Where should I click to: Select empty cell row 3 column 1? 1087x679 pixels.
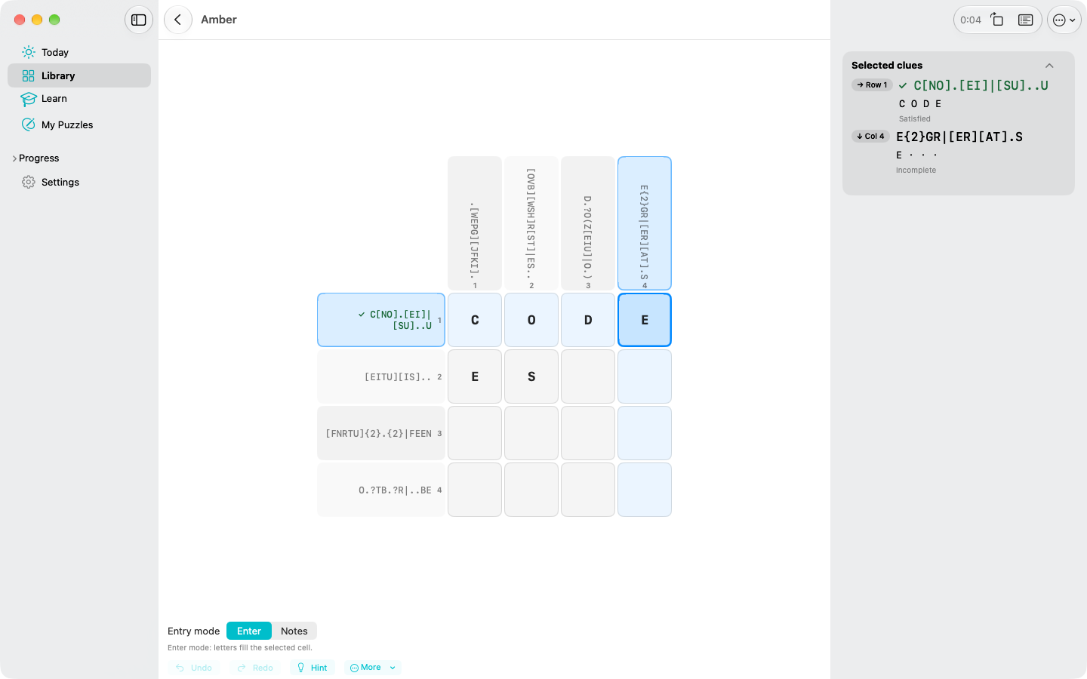(475, 433)
